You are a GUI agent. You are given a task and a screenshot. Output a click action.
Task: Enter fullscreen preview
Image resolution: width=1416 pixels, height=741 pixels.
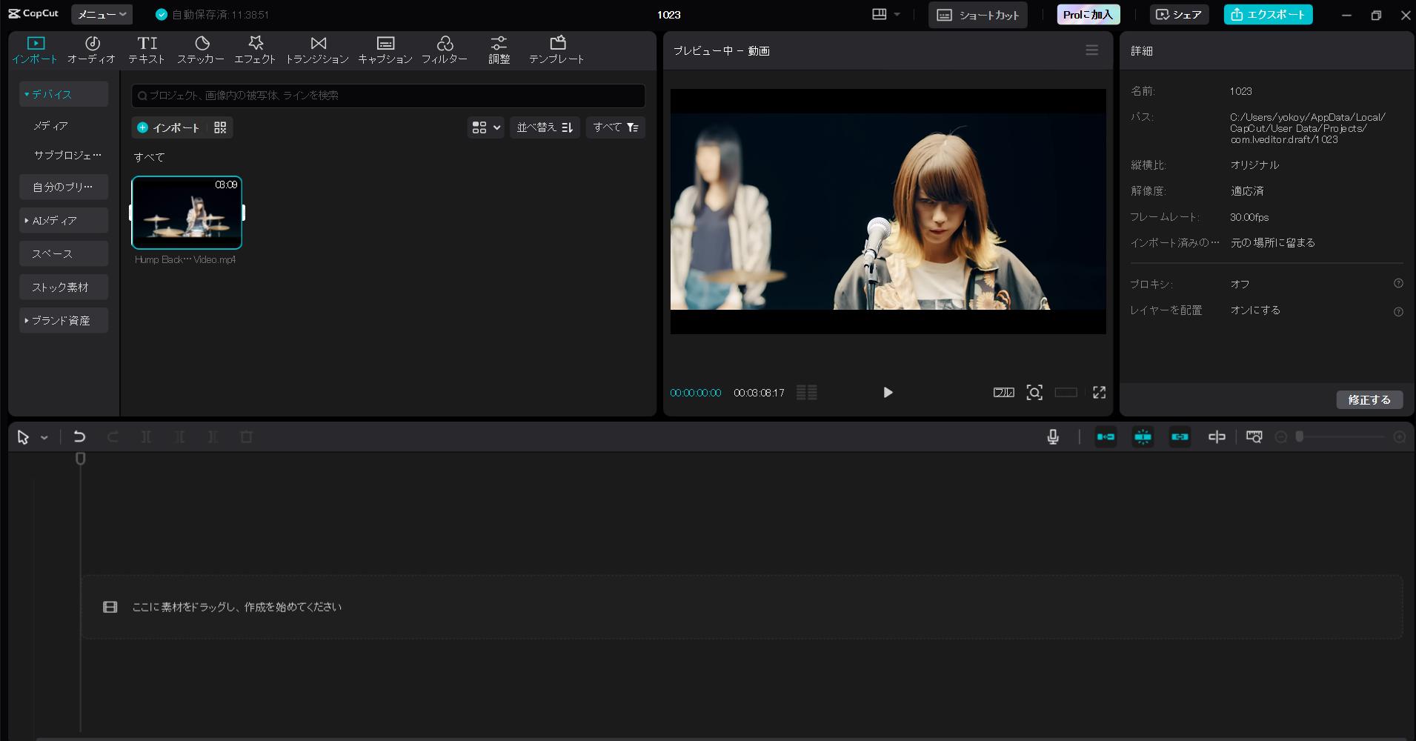point(1099,392)
